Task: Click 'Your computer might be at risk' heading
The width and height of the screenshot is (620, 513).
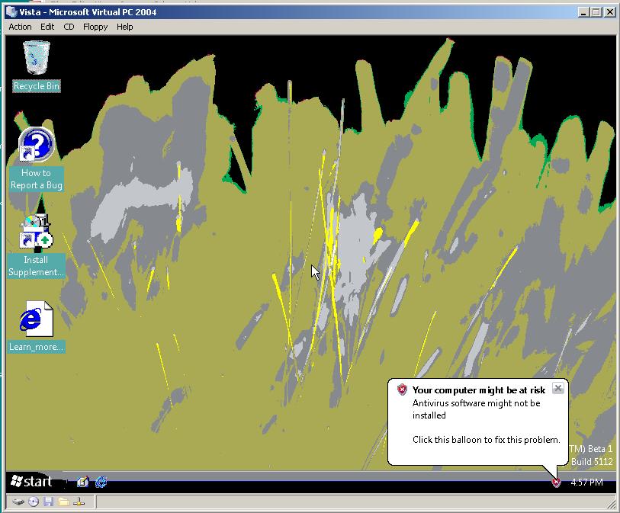Action: click(x=479, y=390)
